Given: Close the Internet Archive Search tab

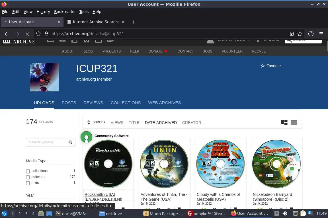Looking at the screenshot, I should click(123, 22).
